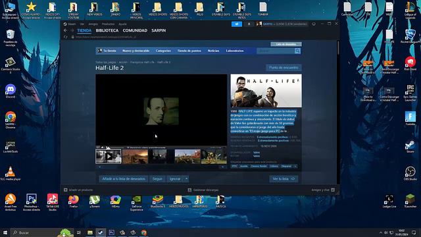Click the Seguir button
Screen dimensions: 421x237
[x=157, y=179]
